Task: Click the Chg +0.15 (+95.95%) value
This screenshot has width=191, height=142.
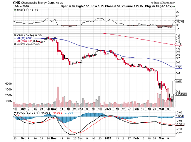Action: tap(159, 6)
